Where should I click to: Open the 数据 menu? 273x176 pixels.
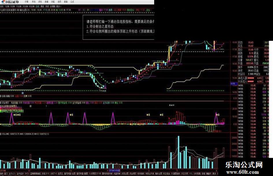pos(47,2)
